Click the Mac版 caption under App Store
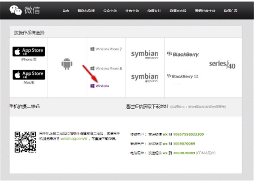Screen dimensions: 254x181 point(29,82)
